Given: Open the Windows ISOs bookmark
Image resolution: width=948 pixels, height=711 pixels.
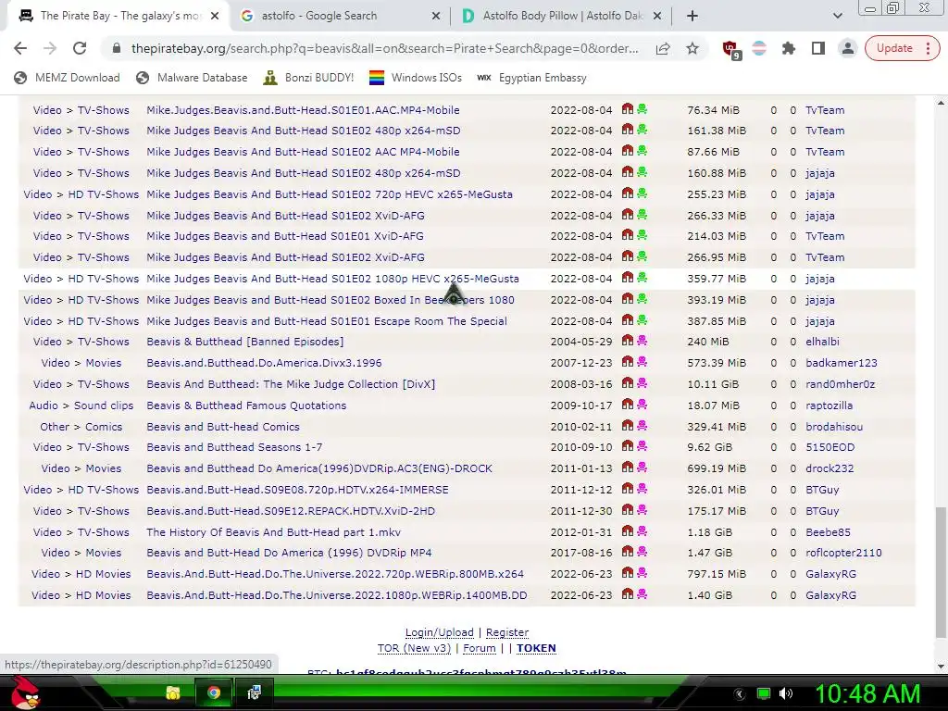Looking at the screenshot, I should pyautogui.click(x=416, y=78).
